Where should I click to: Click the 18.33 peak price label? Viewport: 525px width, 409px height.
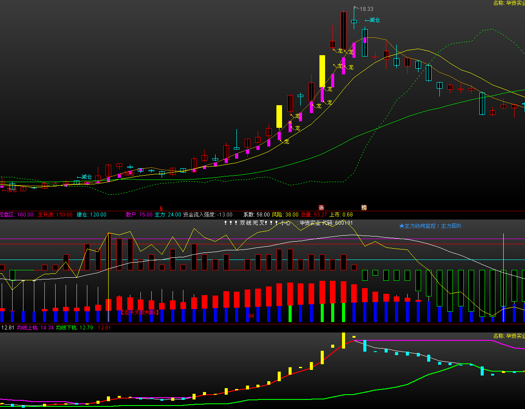pyautogui.click(x=366, y=9)
